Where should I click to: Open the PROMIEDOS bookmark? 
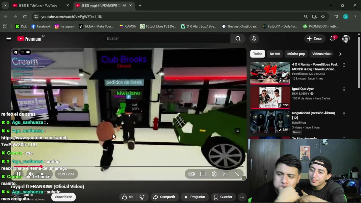click(x=321, y=26)
